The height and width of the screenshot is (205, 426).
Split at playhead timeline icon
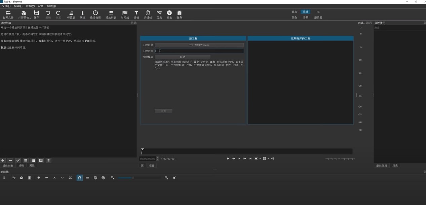(x=70, y=178)
